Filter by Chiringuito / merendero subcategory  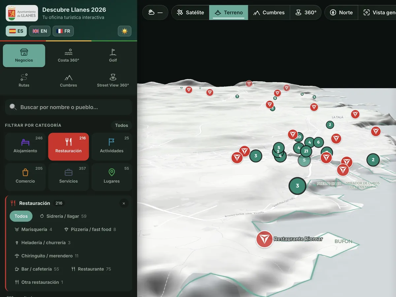(x=47, y=256)
